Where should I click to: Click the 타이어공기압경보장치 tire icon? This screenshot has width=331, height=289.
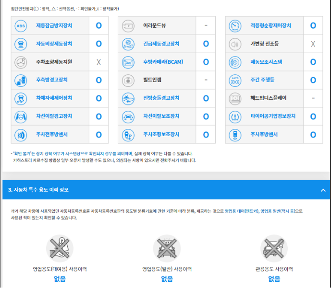point(235,116)
